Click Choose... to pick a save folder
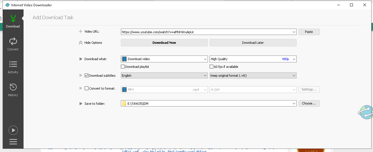Screen dimensions: 373x152 (309, 103)
